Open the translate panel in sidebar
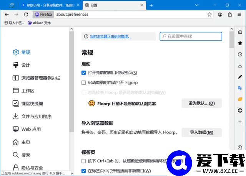This screenshot has height=176, width=246. pos(240,88)
